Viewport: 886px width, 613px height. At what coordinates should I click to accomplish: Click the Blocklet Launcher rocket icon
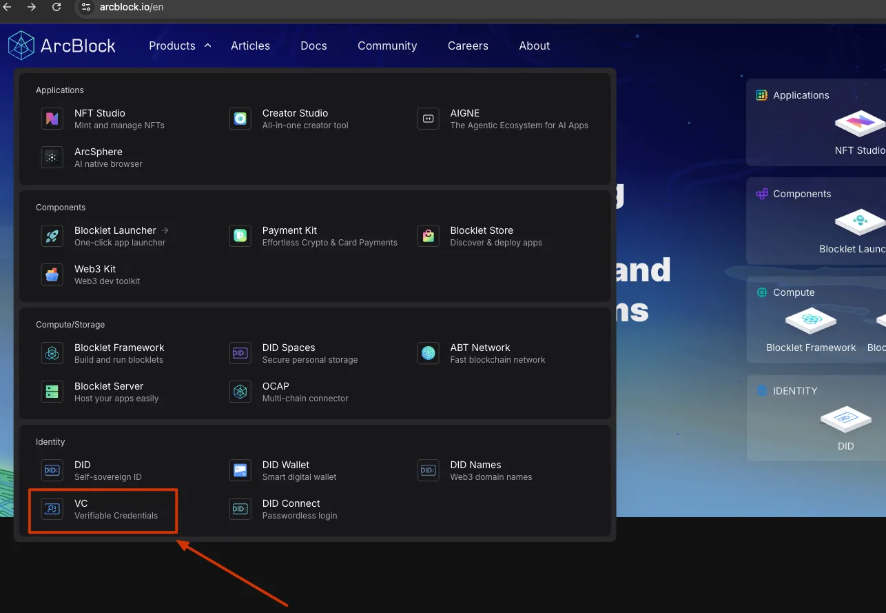click(x=52, y=236)
